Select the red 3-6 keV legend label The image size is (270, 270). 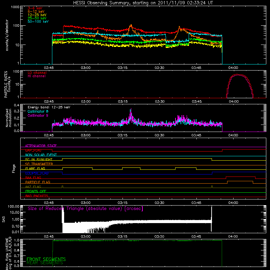tap(35, 8)
